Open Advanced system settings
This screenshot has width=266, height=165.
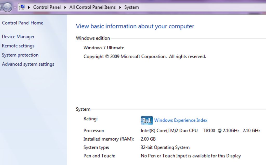point(28,64)
